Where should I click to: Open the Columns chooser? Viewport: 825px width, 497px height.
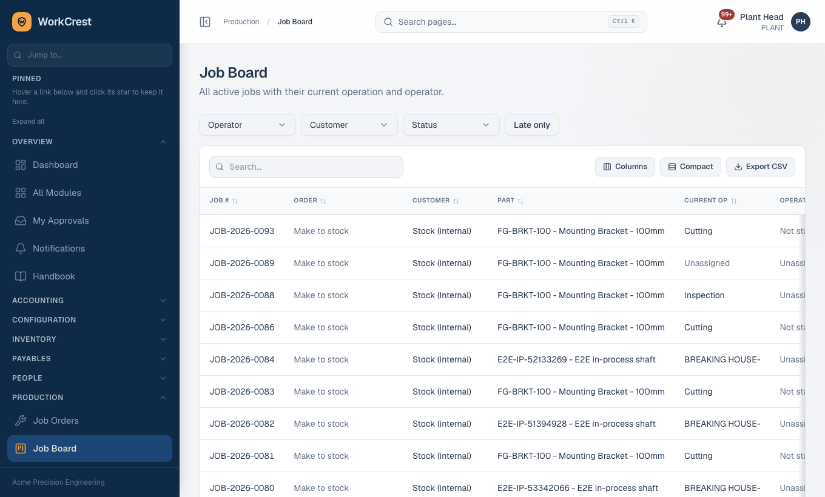(x=625, y=167)
